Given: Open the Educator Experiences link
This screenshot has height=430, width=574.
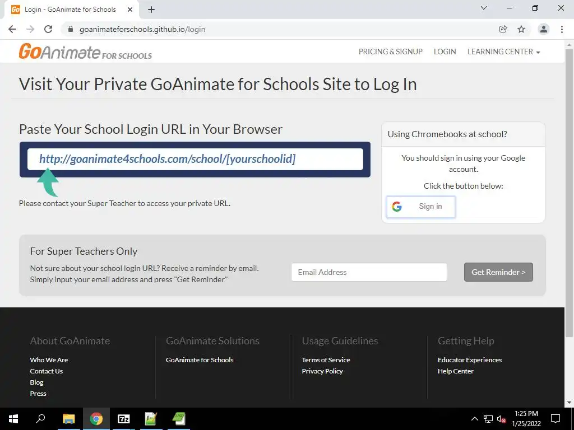Looking at the screenshot, I should pos(470,360).
